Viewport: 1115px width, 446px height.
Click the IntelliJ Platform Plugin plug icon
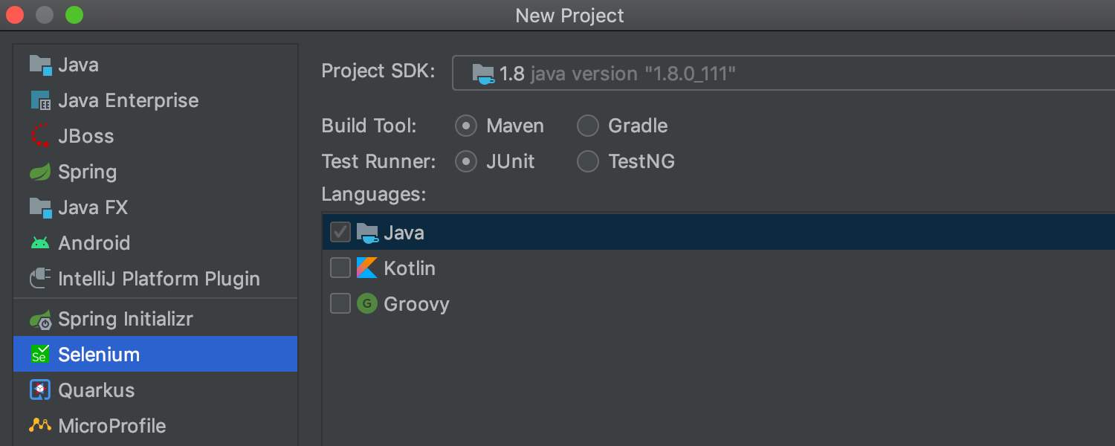click(40, 279)
